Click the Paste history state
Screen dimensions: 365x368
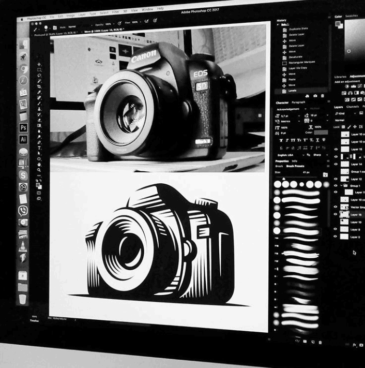click(x=292, y=79)
